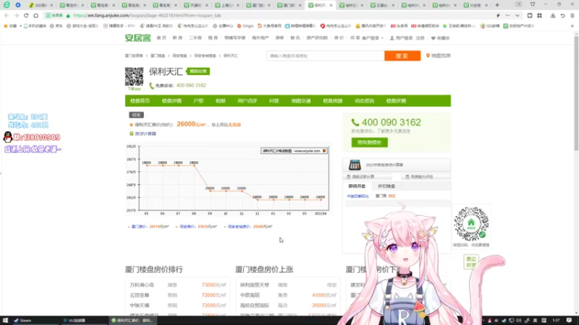Viewport: 579px width, 325px height.
Task: Open the 万科湖心岛 ranking entry
Action: click(x=142, y=285)
